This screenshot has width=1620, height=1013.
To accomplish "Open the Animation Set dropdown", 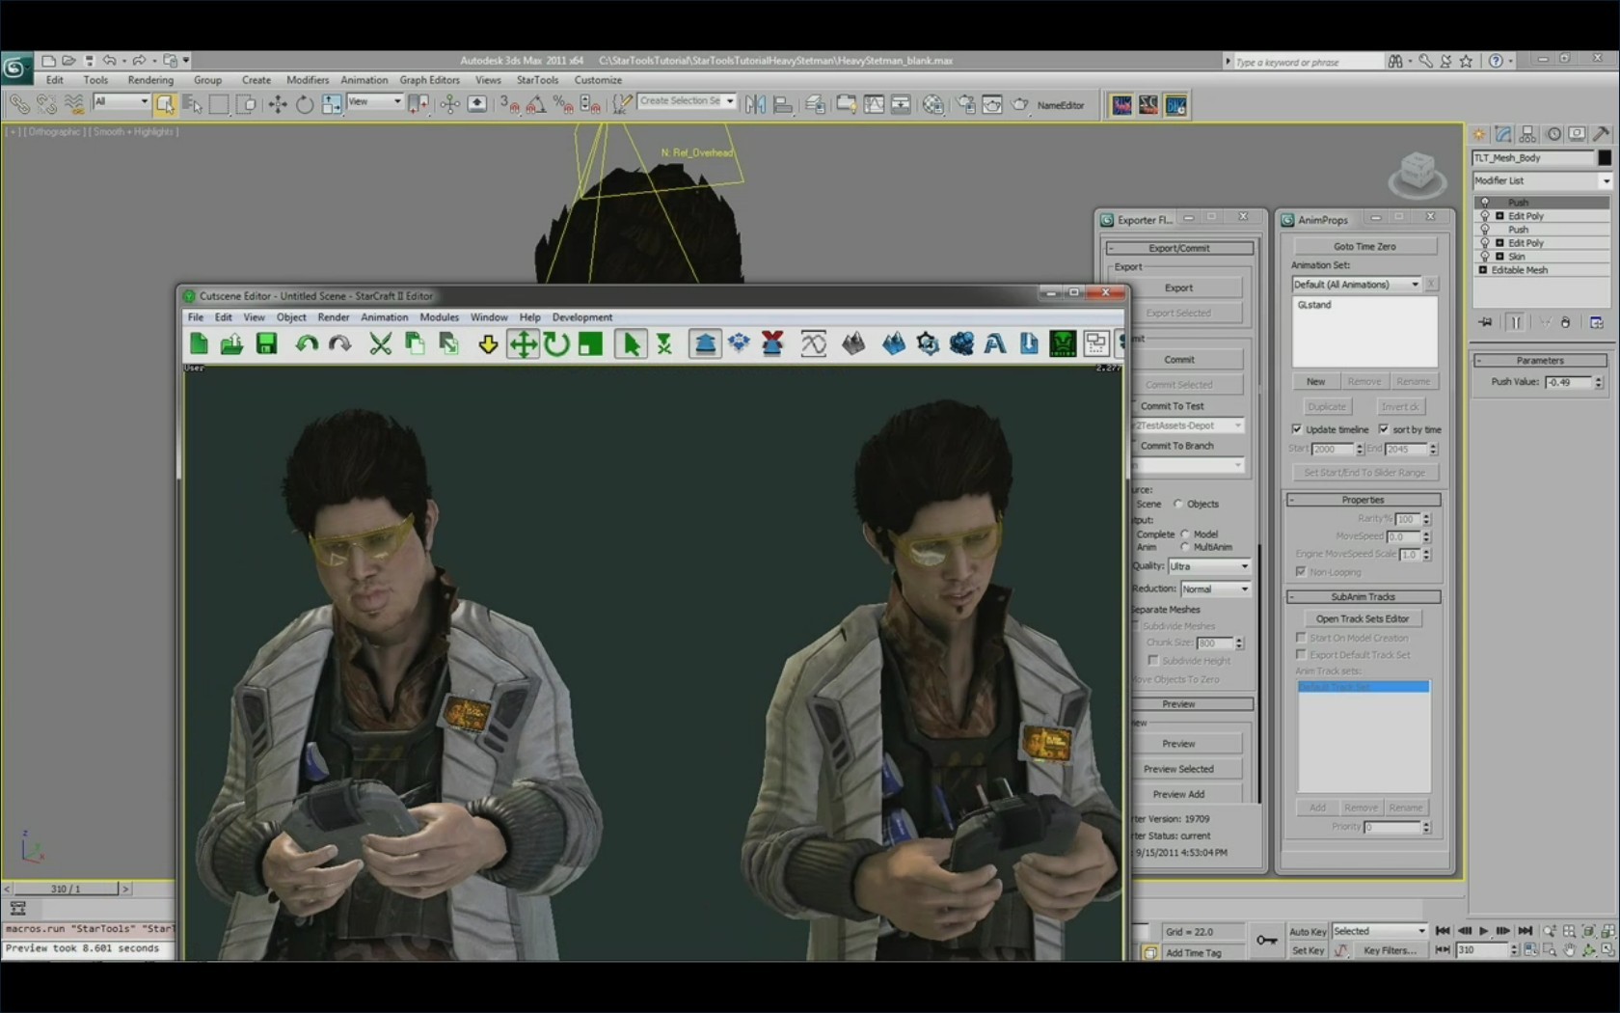I will 1356,284.
